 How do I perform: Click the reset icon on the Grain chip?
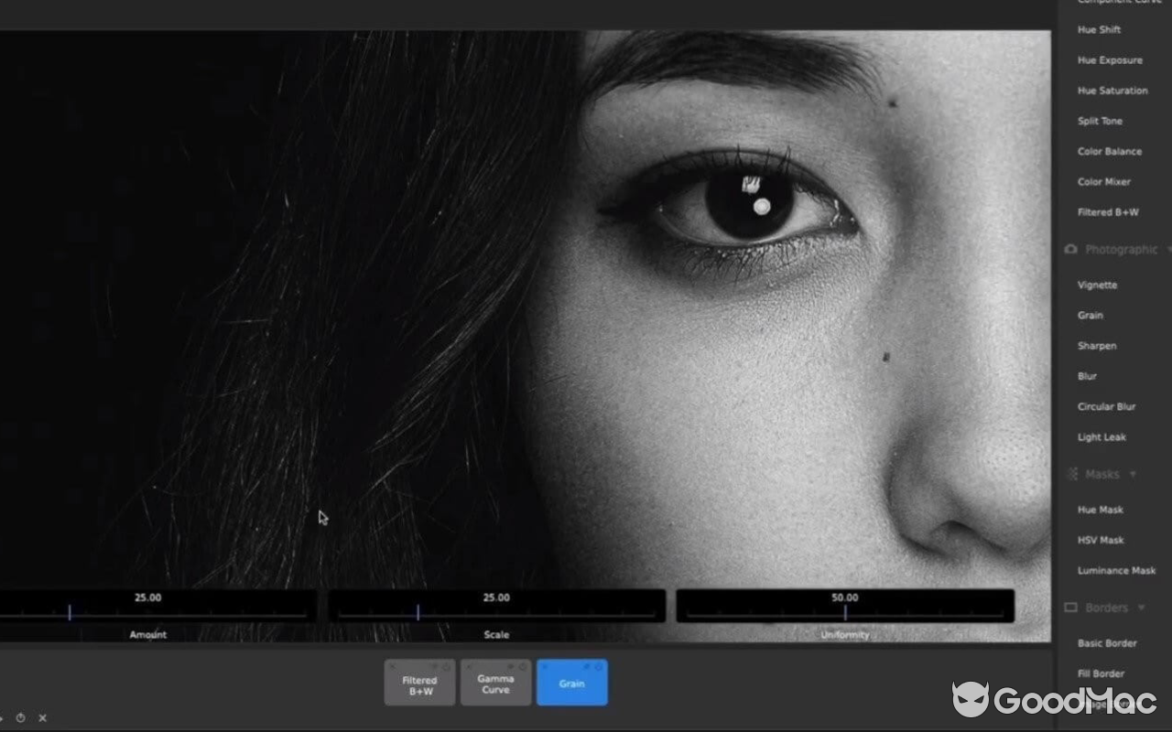coord(599,666)
